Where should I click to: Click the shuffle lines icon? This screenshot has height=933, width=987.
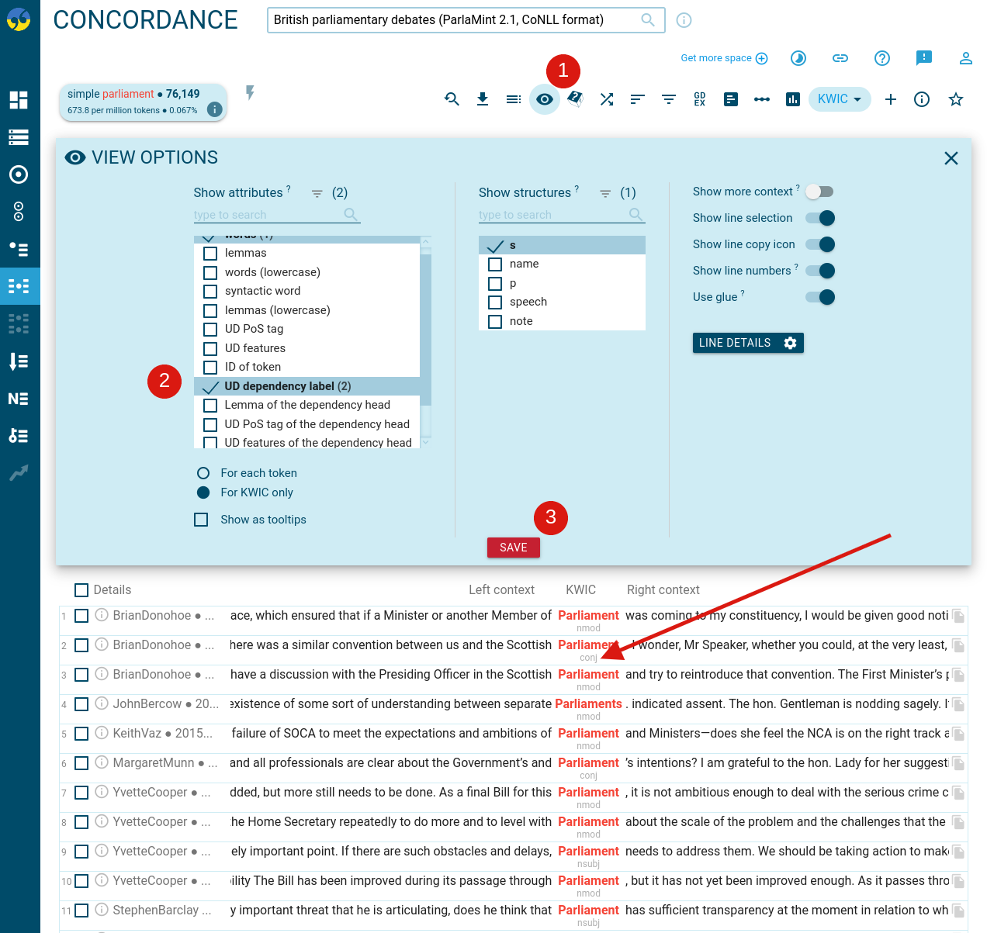(x=607, y=99)
